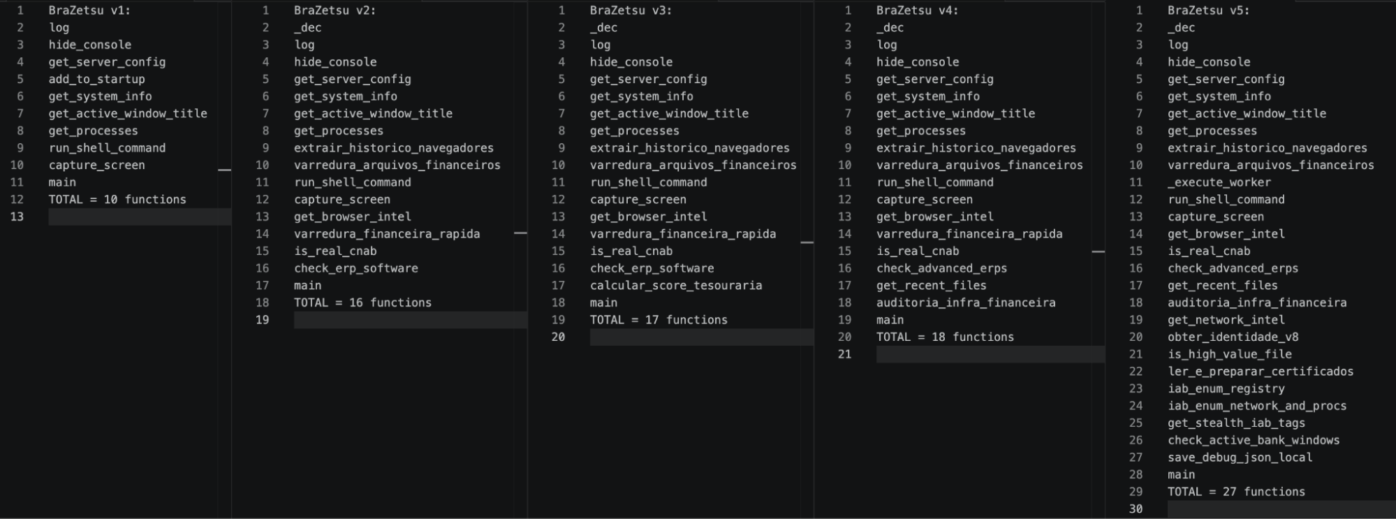Click the v1 pane minimap scroll marker
The image size is (1396, 519).
coord(224,170)
